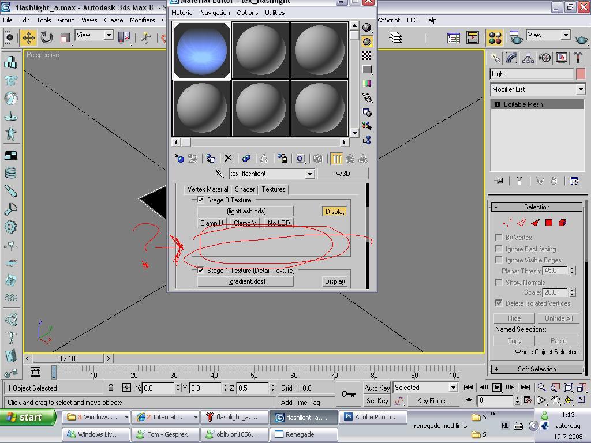Switch to the Shader tab
The height and width of the screenshot is (443, 591).
(x=245, y=189)
